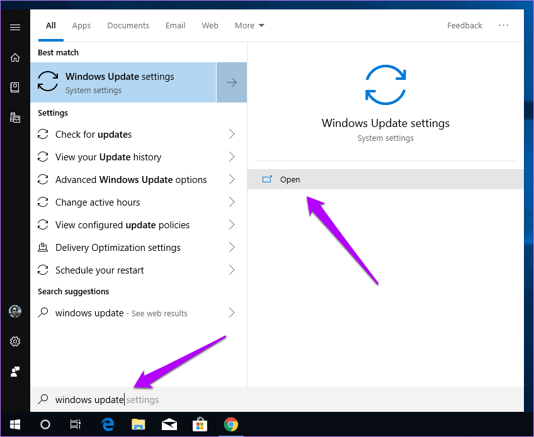Click the Windows Start button
Viewport: 534px width, 437px height.
click(x=15, y=424)
